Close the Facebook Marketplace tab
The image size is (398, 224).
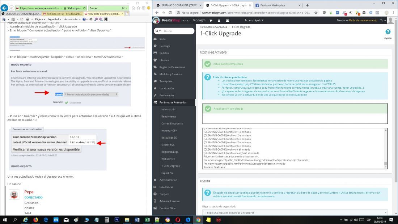click(x=299, y=5)
